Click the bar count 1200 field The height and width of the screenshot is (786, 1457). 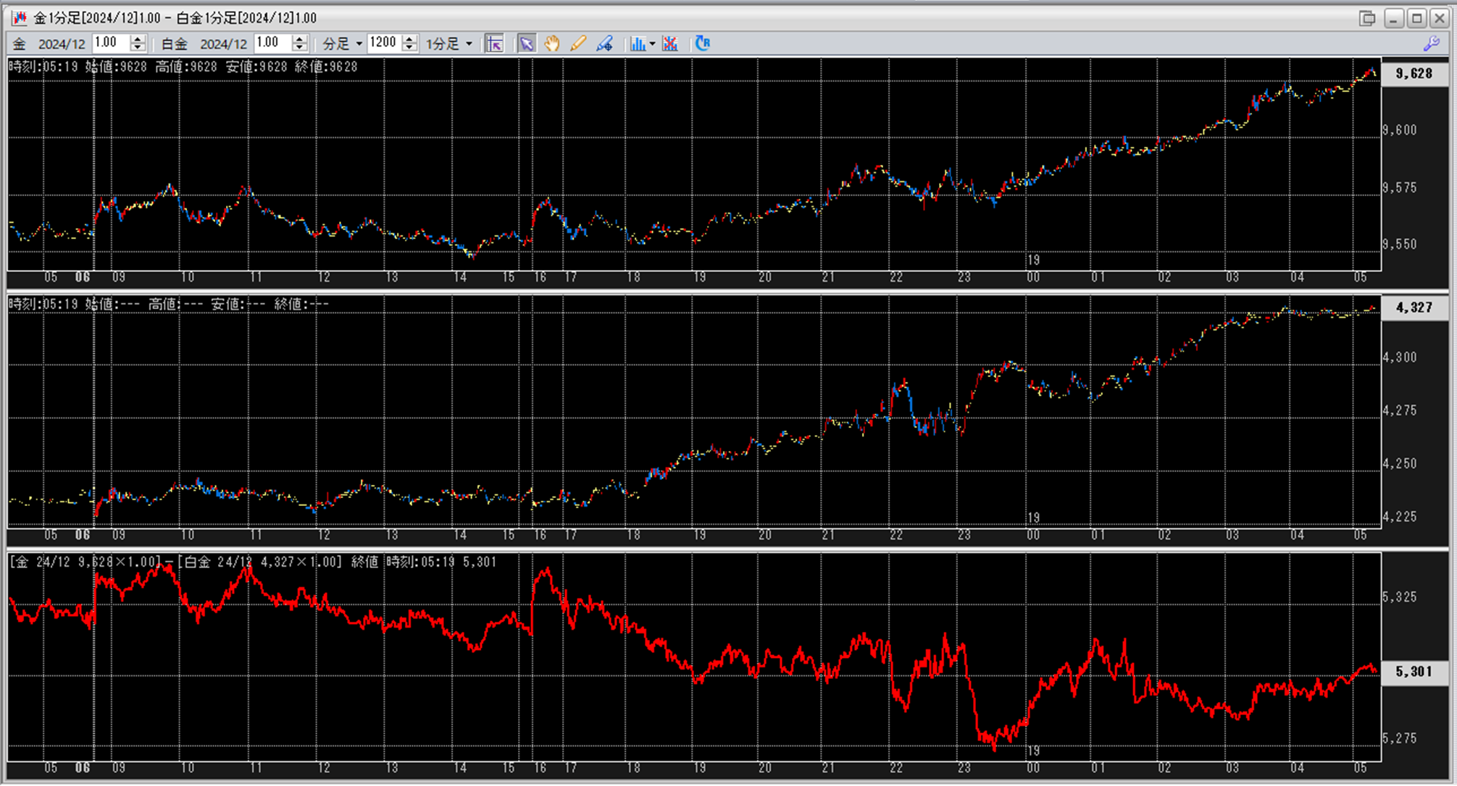tap(384, 43)
